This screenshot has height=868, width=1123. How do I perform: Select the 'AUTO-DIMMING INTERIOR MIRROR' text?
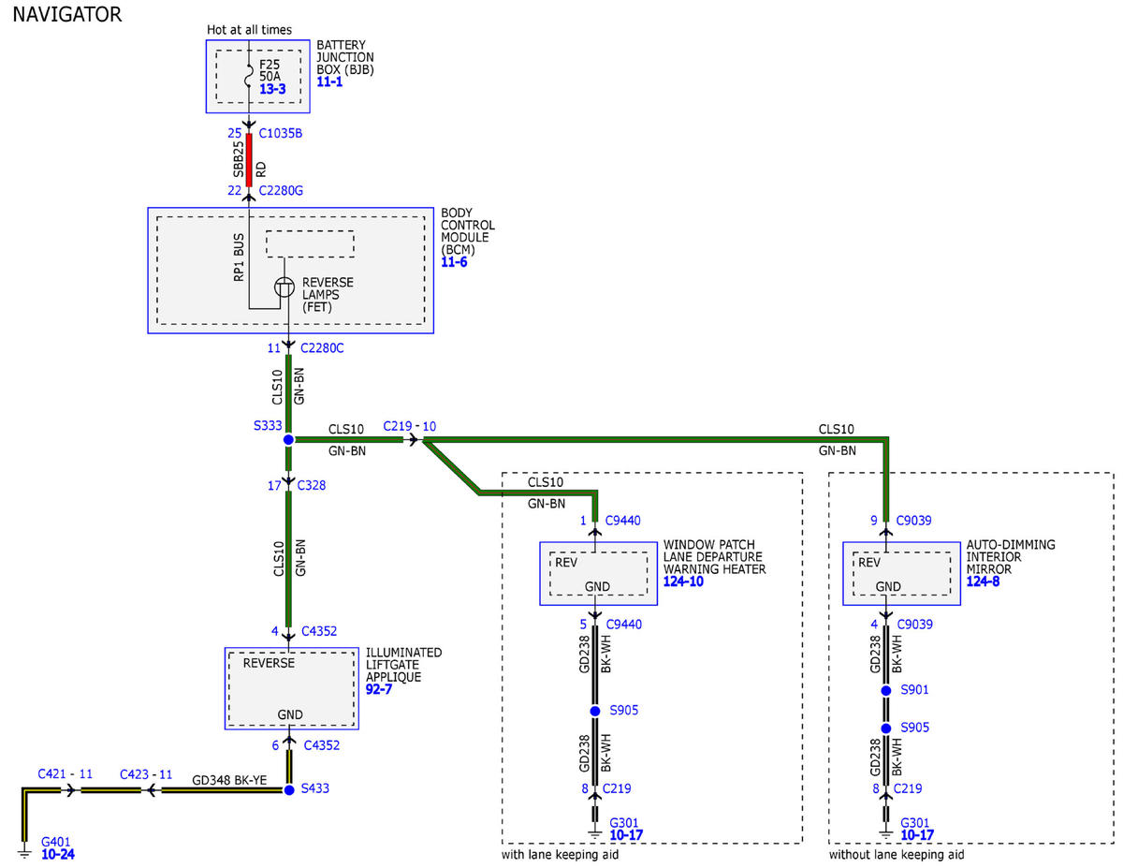[x=1011, y=557]
